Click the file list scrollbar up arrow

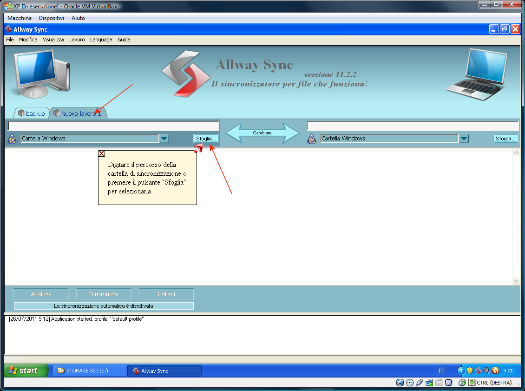tap(516, 152)
